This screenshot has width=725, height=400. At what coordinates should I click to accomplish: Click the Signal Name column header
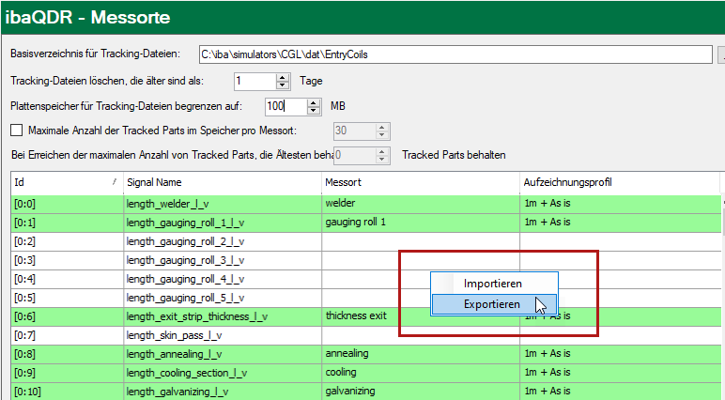tap(223, 182)
